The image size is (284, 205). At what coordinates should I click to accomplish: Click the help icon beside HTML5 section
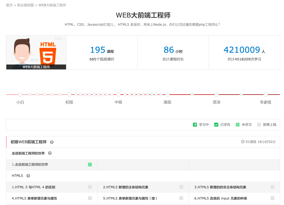pyautogui.click(x=28, y=176)
